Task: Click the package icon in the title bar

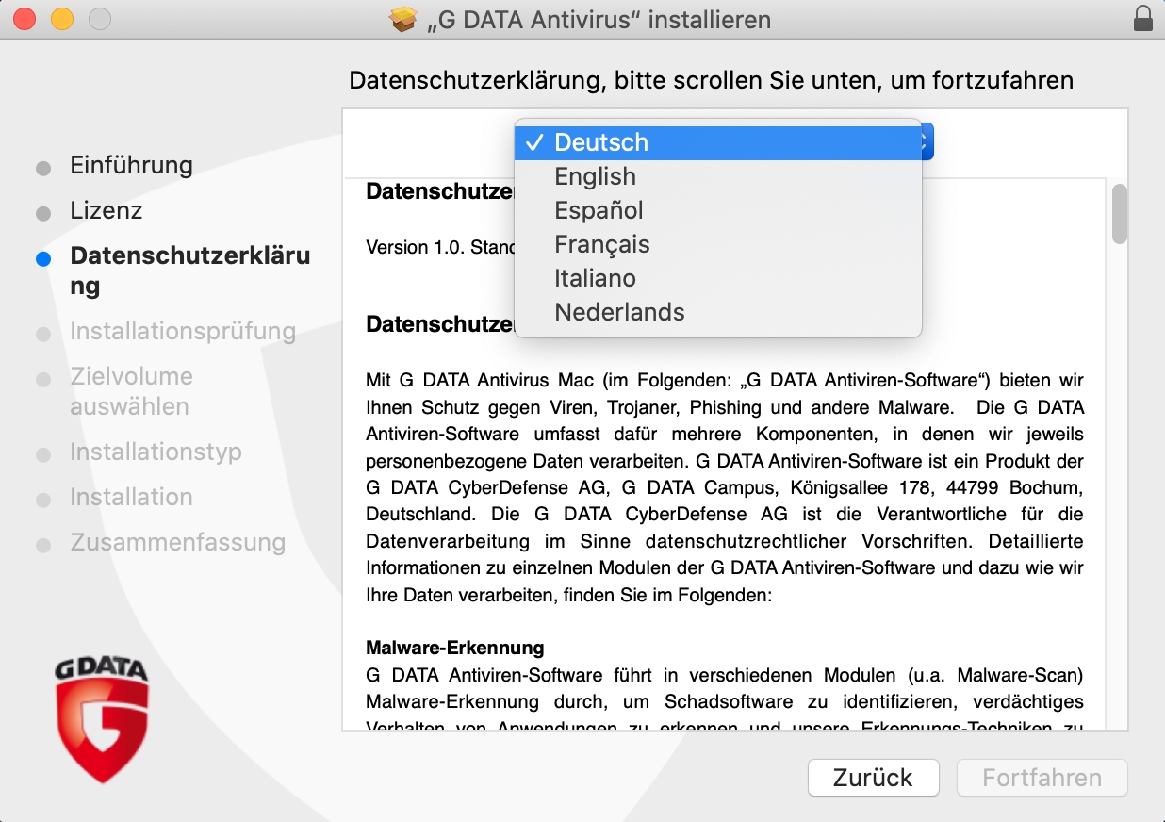Action: click(x=404, y=20)
